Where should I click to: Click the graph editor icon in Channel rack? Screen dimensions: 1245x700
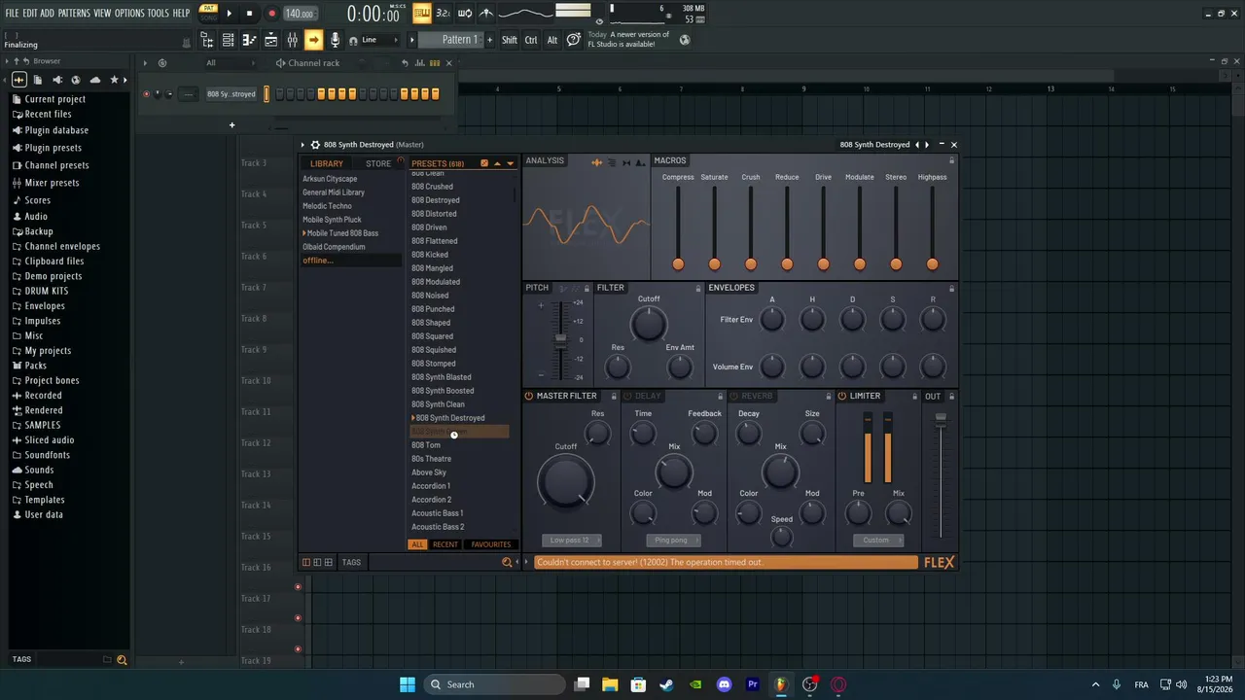tap(421, 63)
